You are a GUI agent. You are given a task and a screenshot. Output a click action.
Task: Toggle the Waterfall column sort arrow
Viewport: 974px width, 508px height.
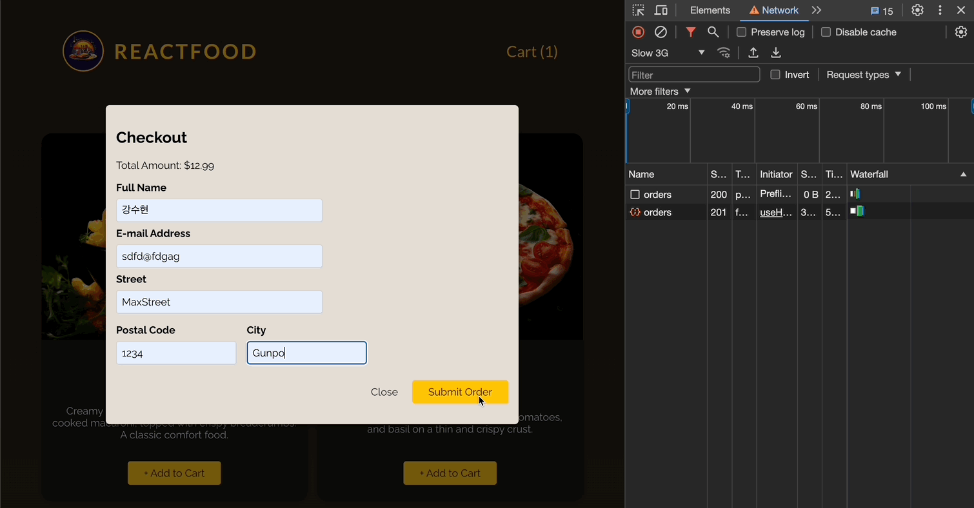(x=963, y=175)
